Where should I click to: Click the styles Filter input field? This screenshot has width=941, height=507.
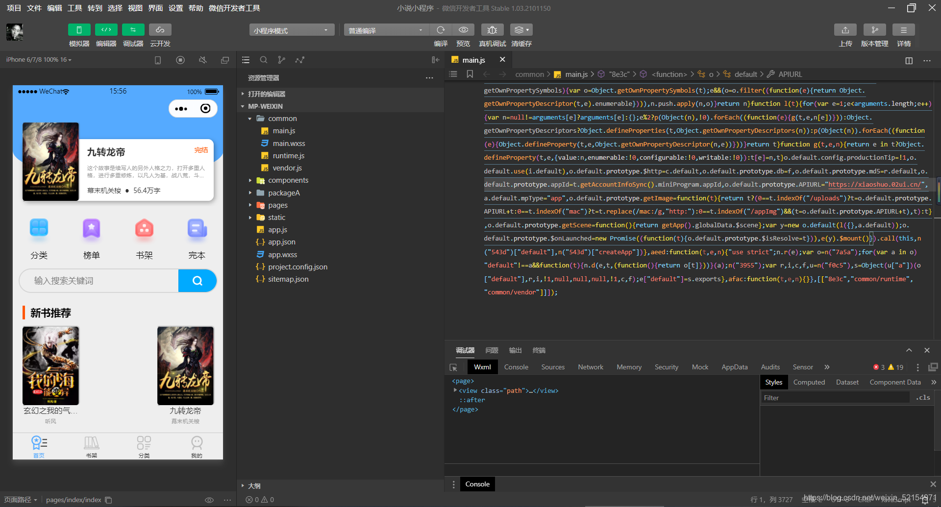click(835, 398)
